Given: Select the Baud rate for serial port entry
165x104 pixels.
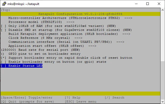Looking at the screenshot, I should [40, 50].
